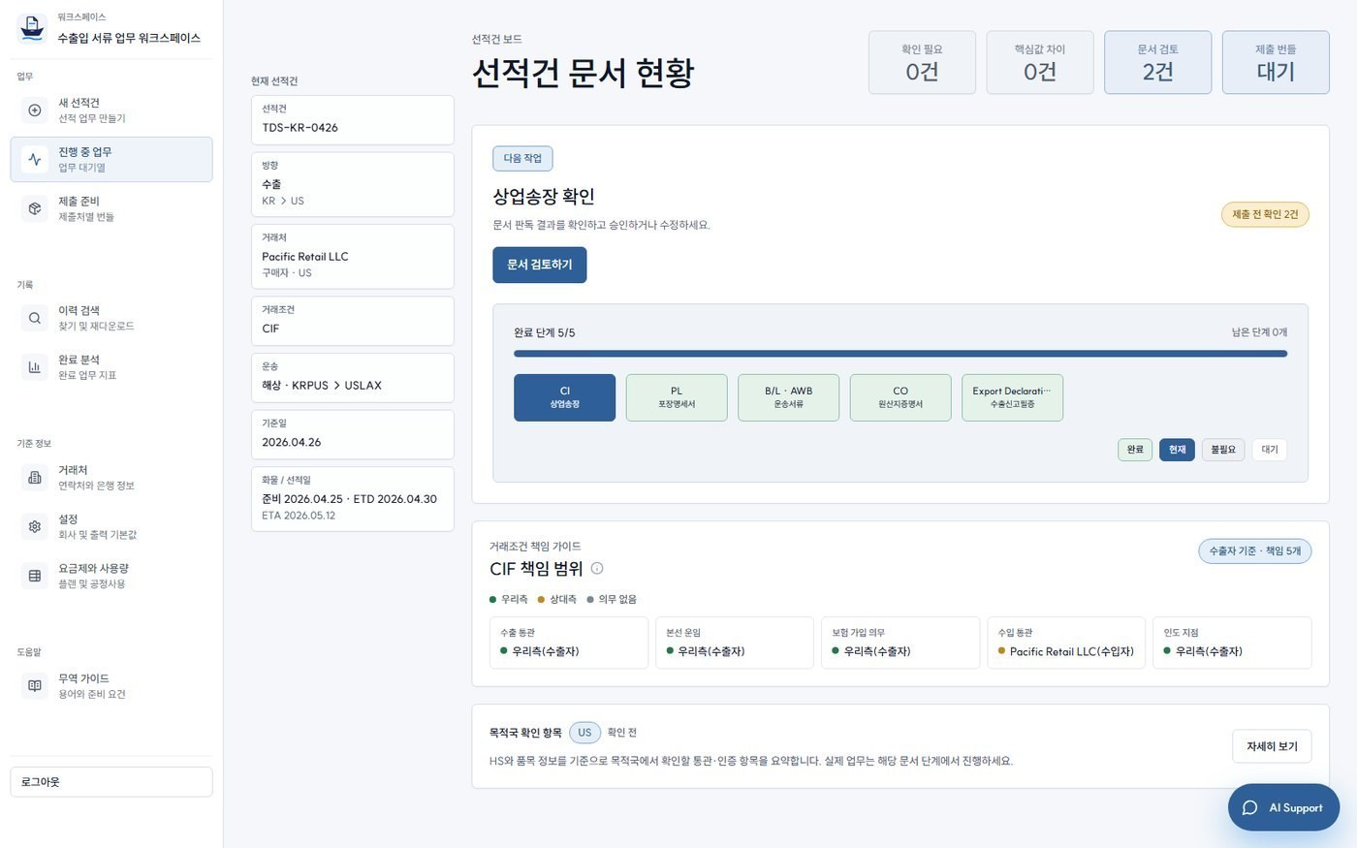The width and height of the screenshot is (1357, 848).
Task: Click the 다음 작업 tag
Action: (522, 159)
